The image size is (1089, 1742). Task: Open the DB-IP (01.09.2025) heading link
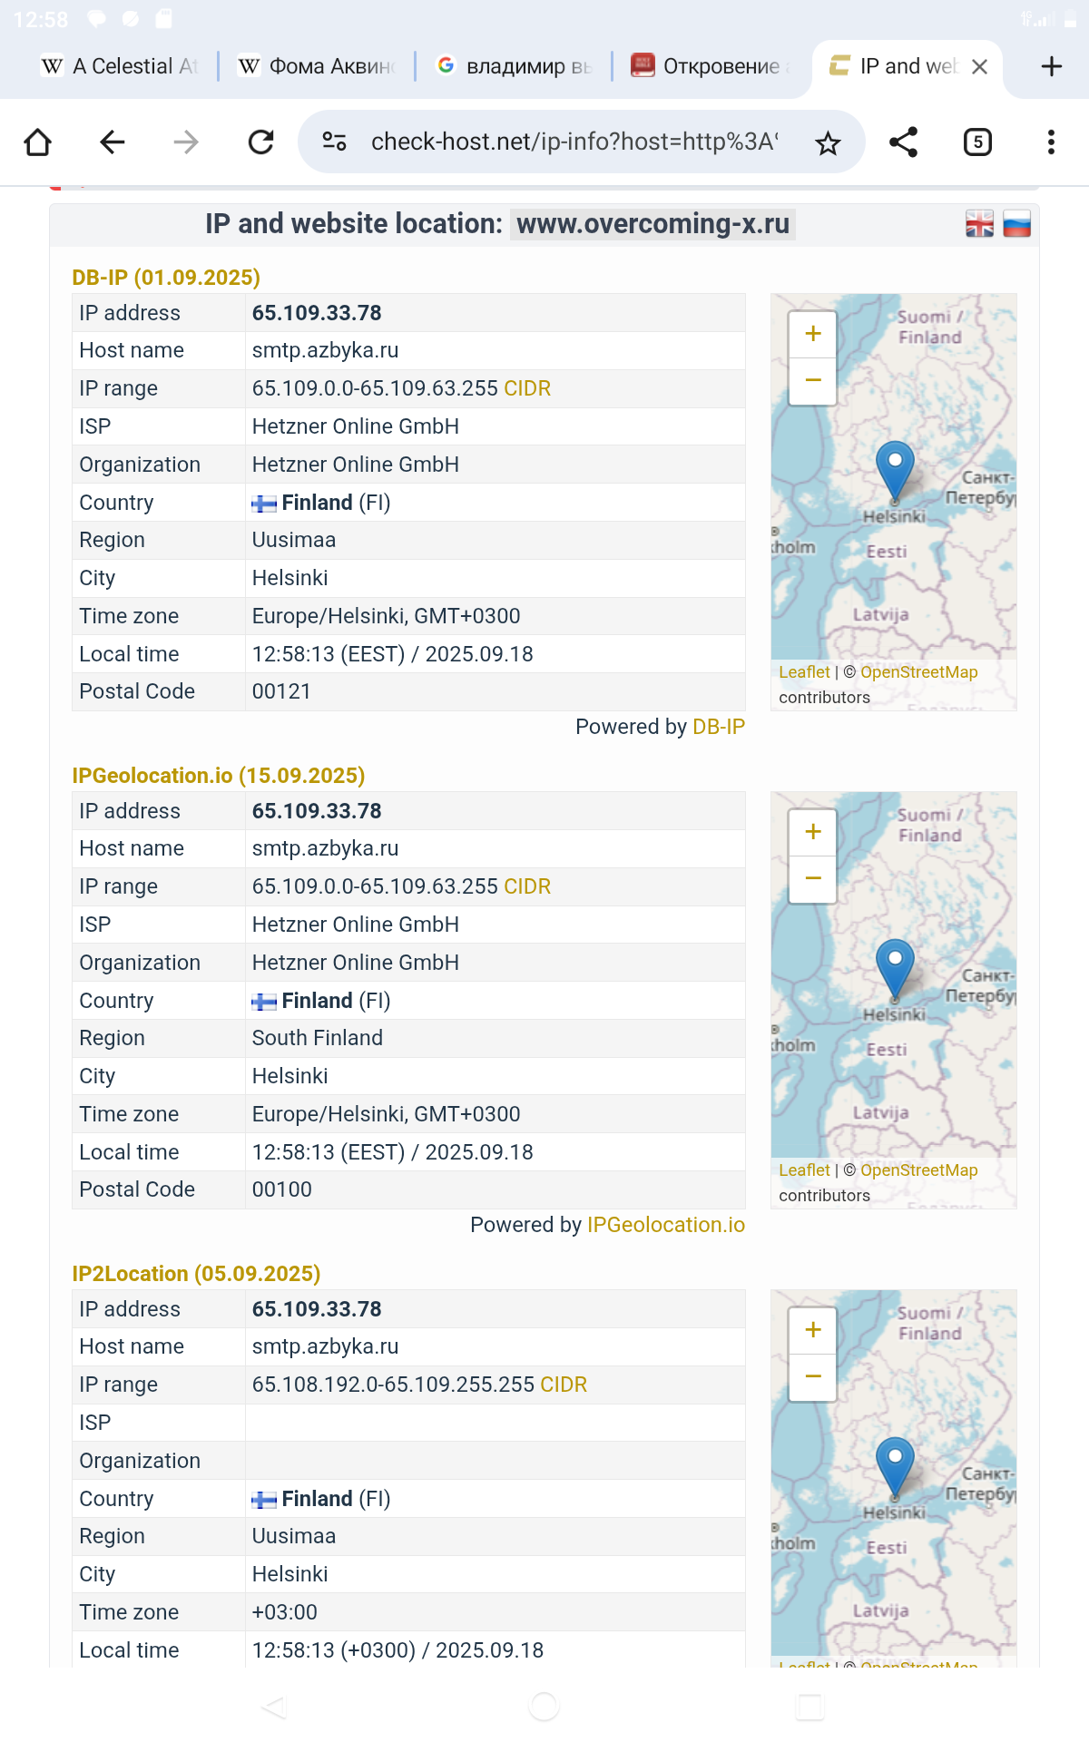pos(166,278)
